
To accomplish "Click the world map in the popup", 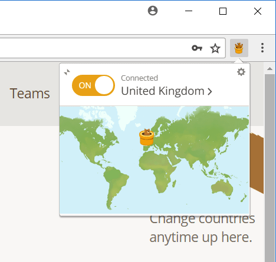I will 155,160.
